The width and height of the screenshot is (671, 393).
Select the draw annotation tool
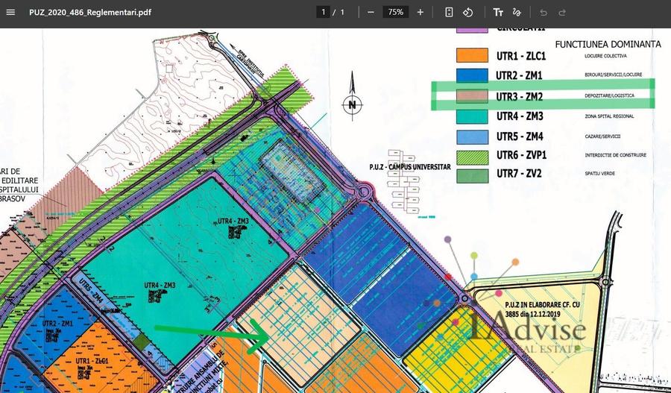tap(517, 12)
